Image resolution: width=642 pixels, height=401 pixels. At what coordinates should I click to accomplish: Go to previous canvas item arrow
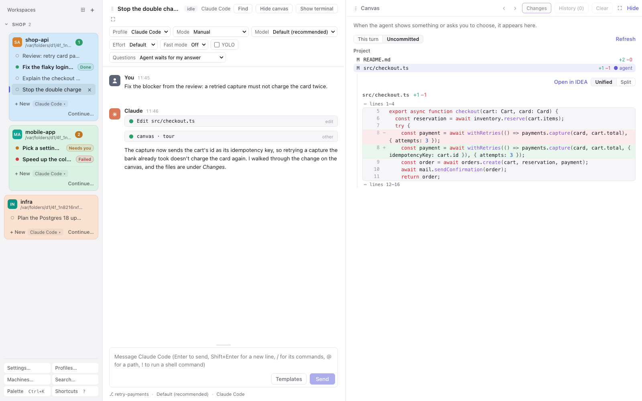504,8
